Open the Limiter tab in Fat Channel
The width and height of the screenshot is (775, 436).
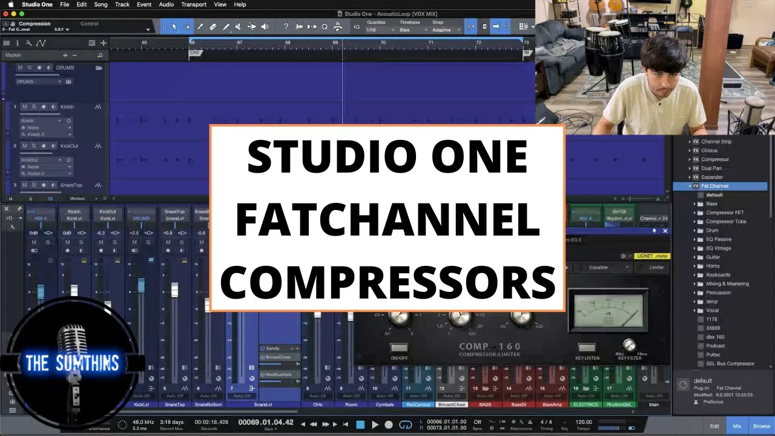(x=656, y=267)
